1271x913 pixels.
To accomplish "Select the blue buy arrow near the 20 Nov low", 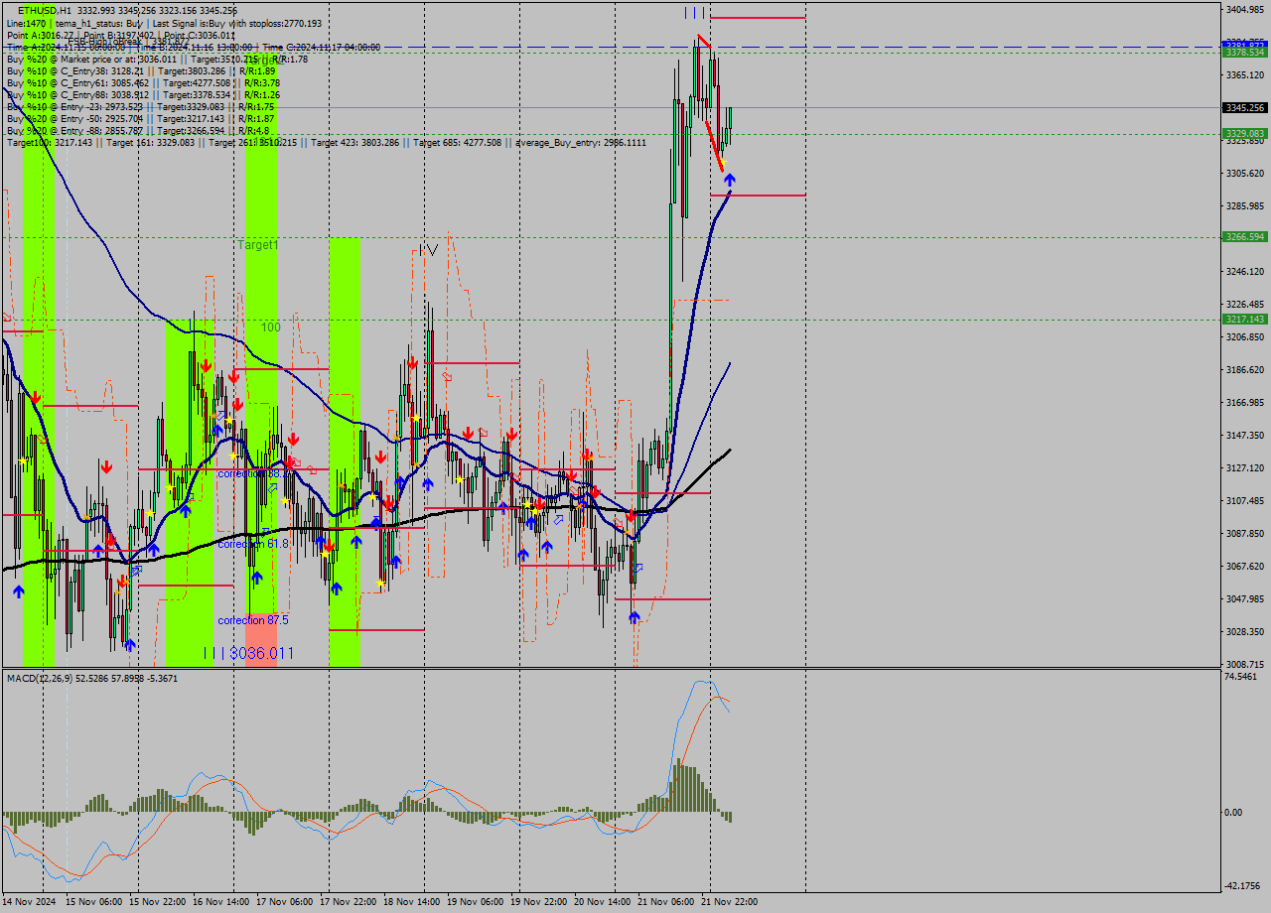I will 634,615.
